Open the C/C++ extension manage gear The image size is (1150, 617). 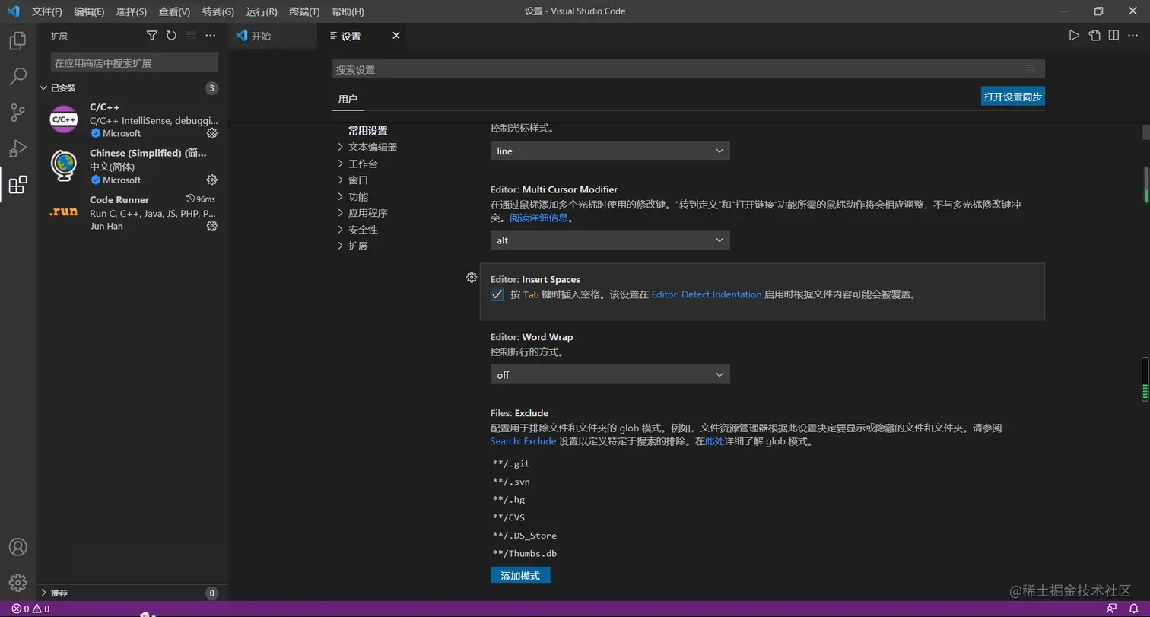(x=212, y=133)
